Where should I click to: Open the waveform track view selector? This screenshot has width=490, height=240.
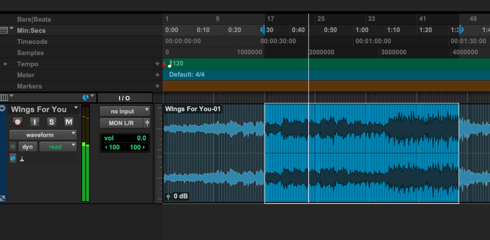click(x=43, y=135)
